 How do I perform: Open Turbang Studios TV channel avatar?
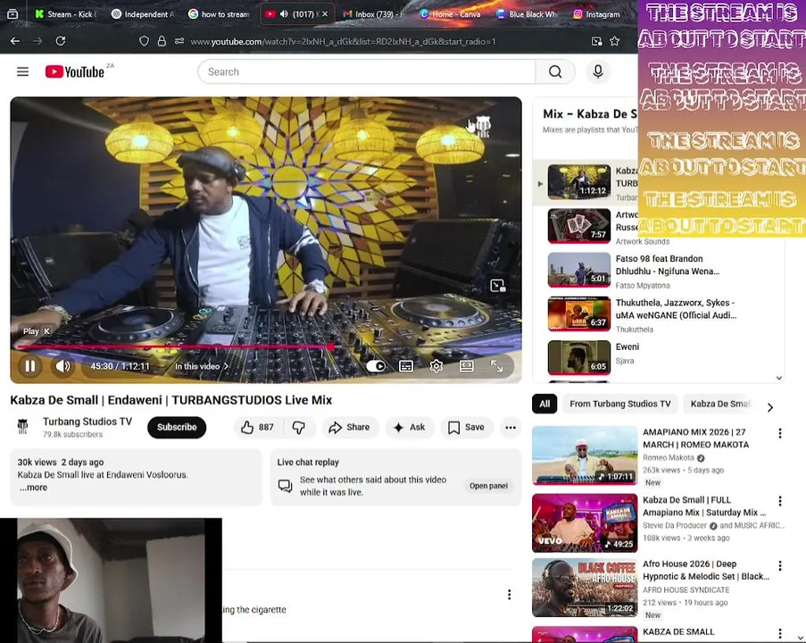tap(22, 427)
